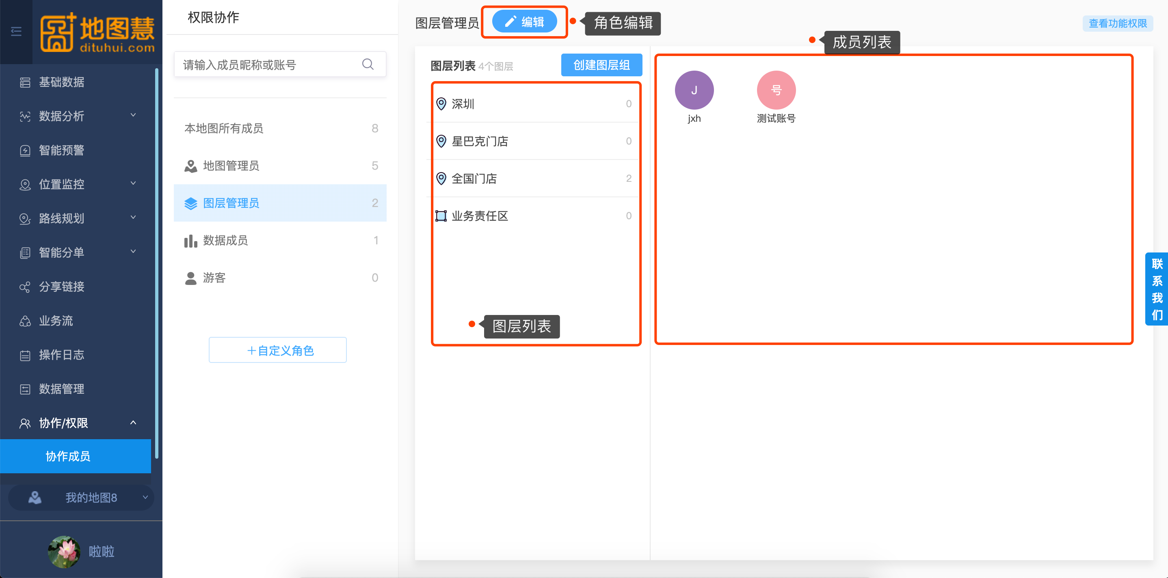Click the 路线规划 sidebar icon
The image size is (1168, 578).
(25, 219)
